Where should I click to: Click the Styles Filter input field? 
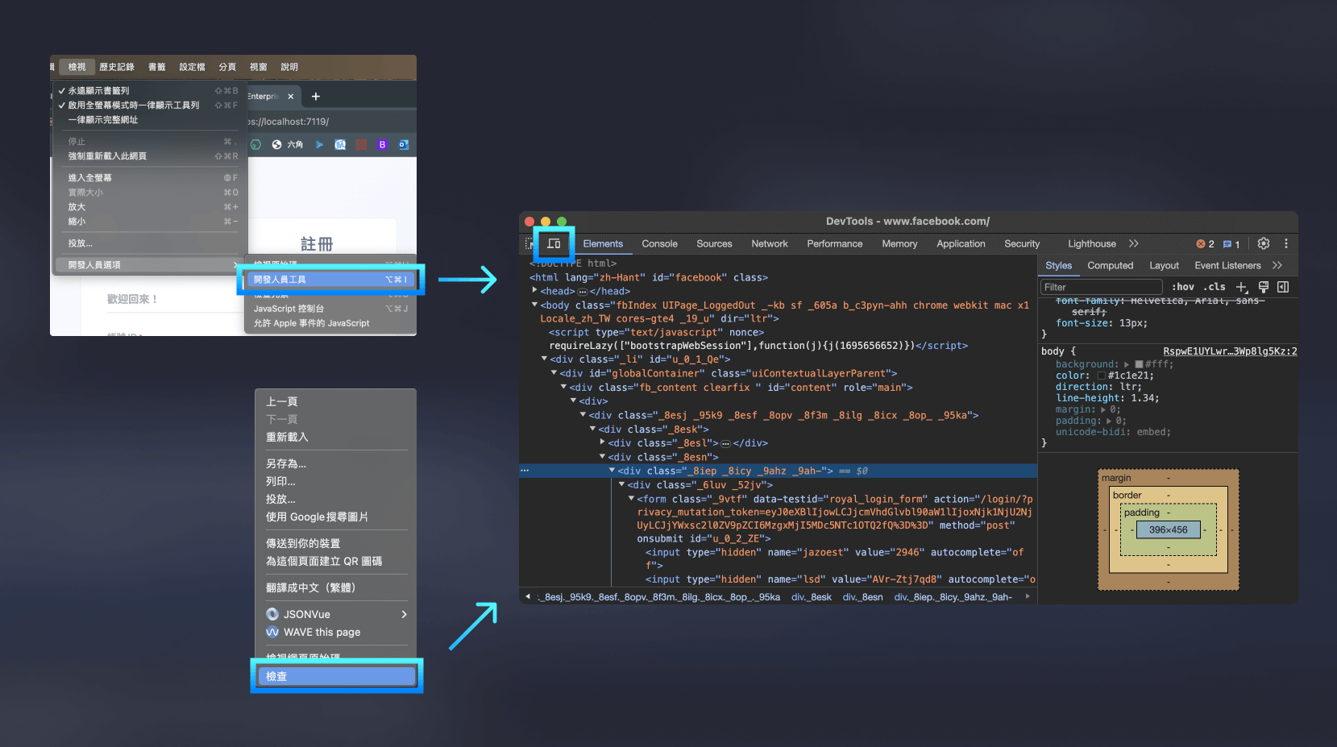[1101, 287]
